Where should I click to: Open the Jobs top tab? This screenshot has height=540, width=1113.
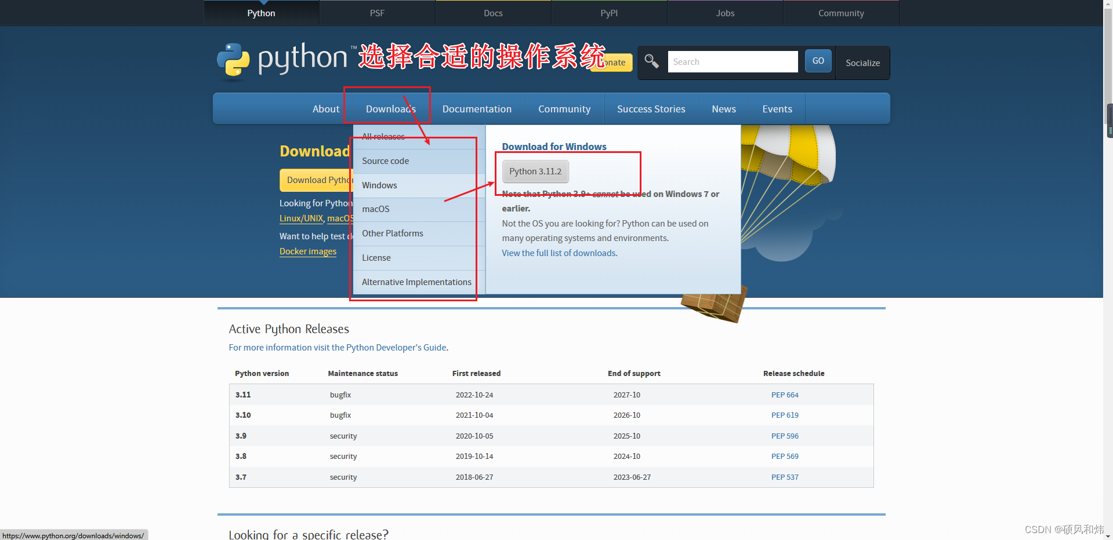(725, 13)
